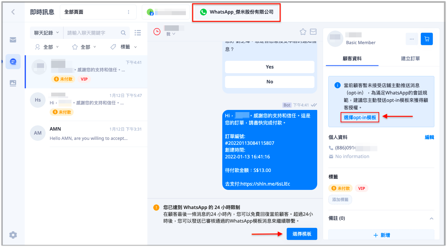The image size is (447, 247).
Task: Click the 未付款 tag in customer panel
Action: coord(341,188)
